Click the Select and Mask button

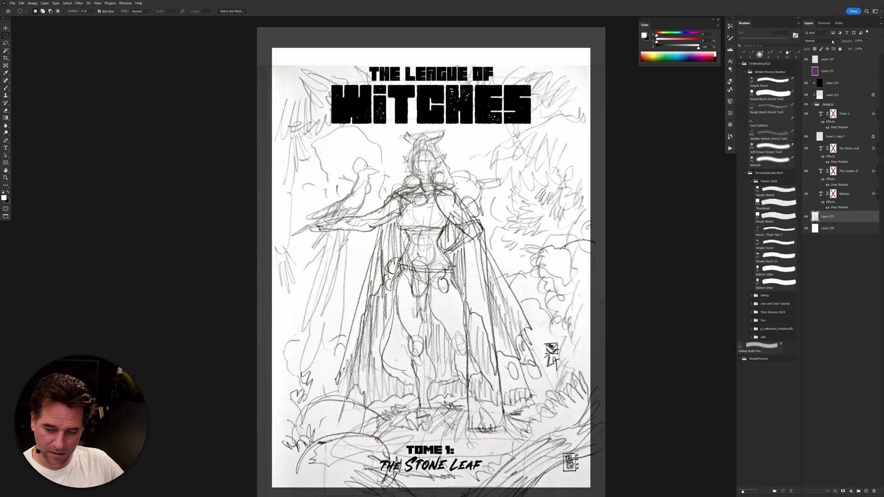click(232, 11)
